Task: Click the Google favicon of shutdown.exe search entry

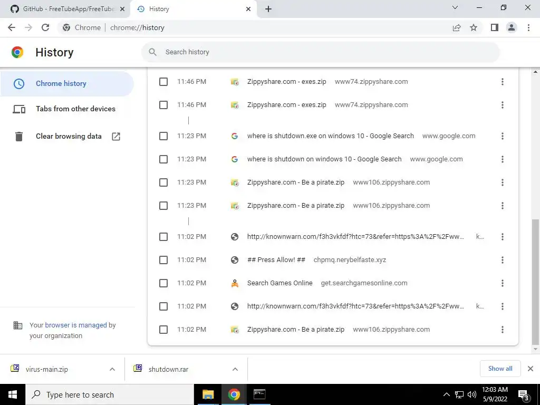Action: point(235,136)
